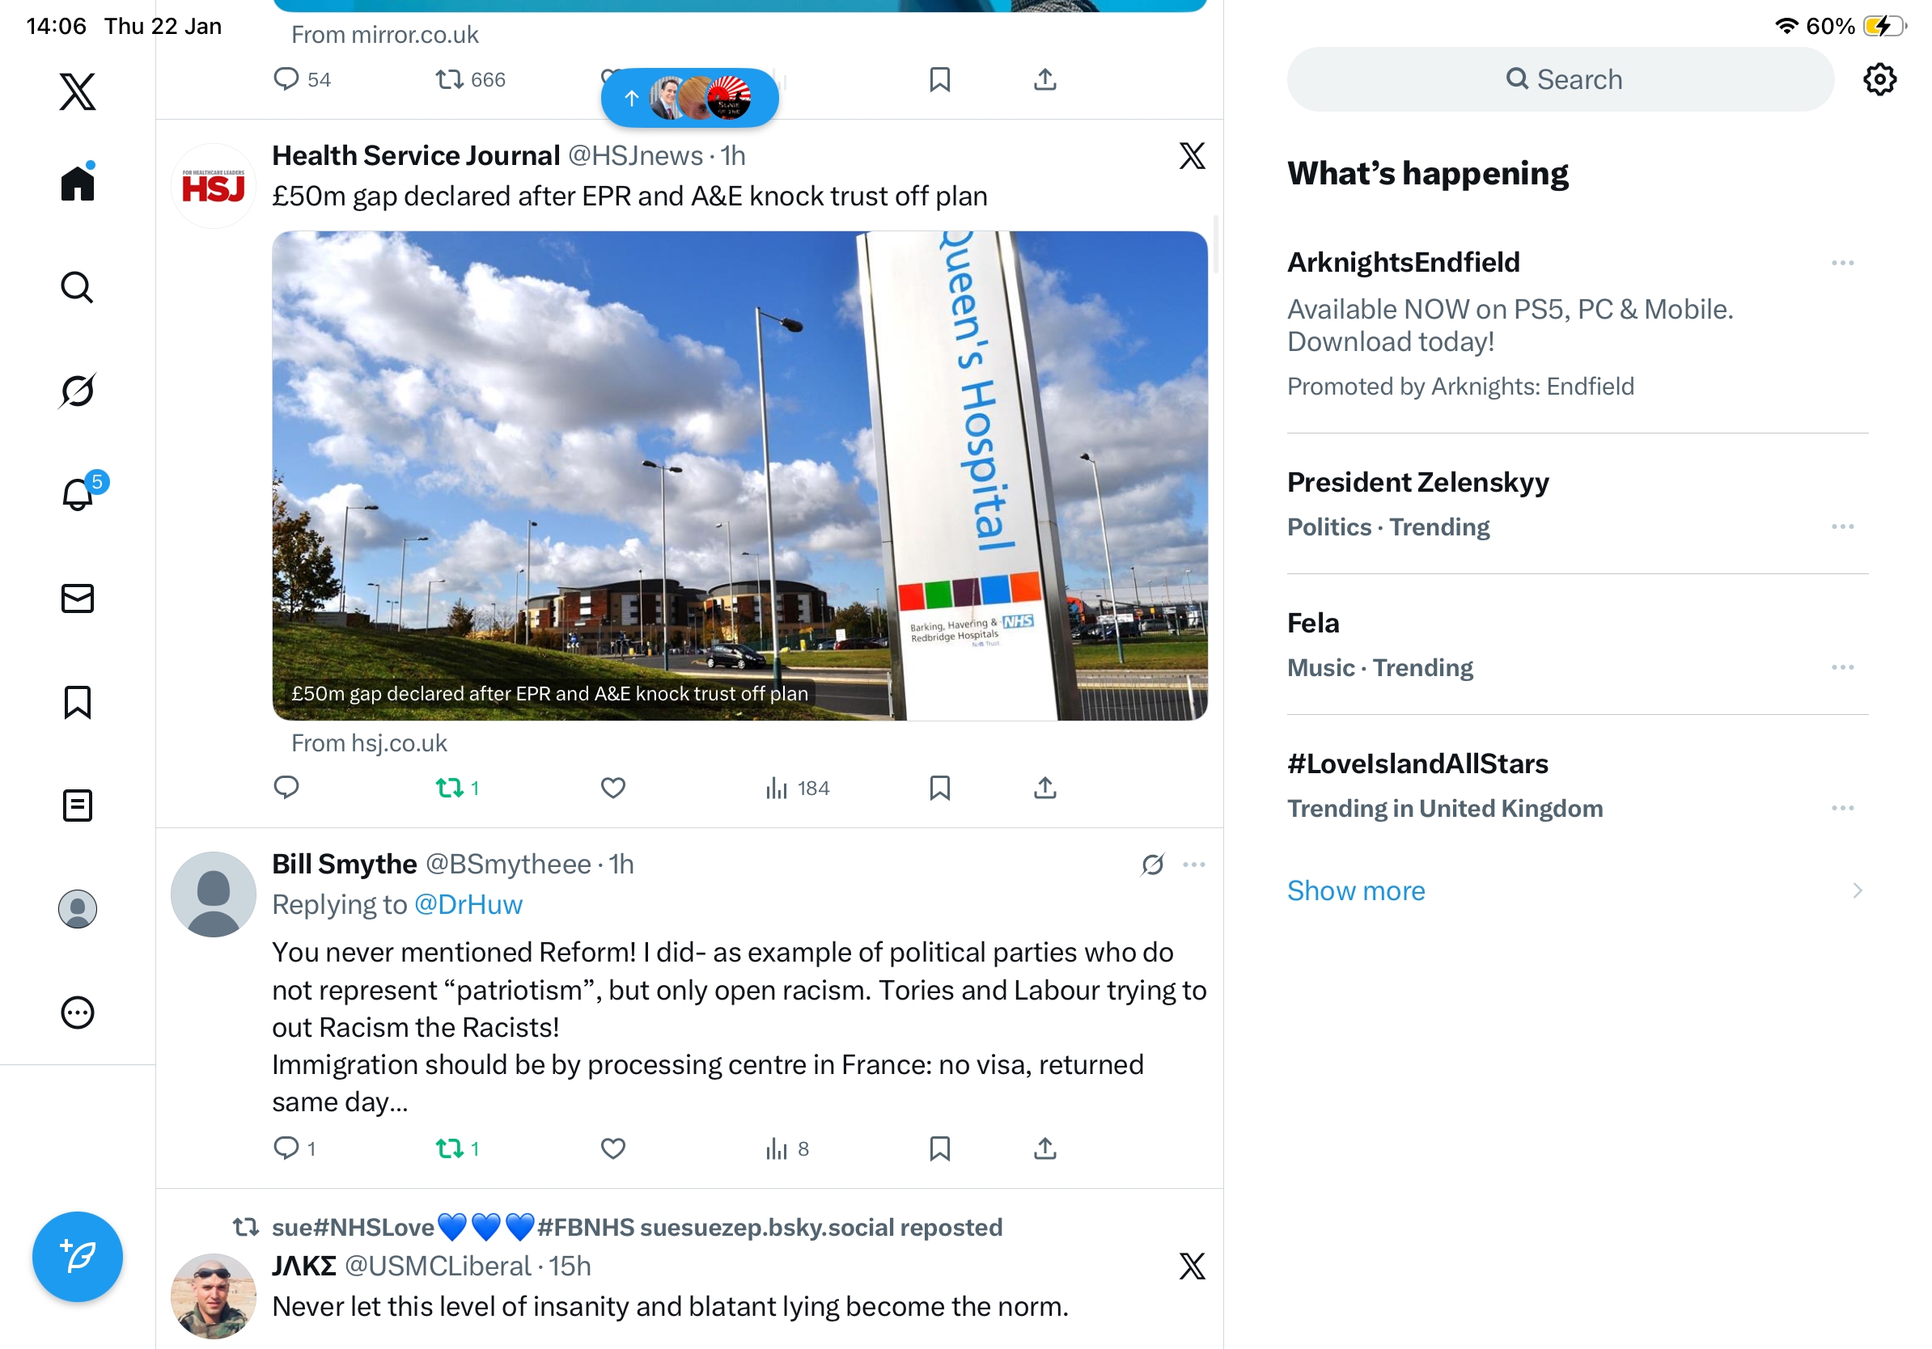
Task: Open Lists icon in sidebar
Action: tap(78, 805)
